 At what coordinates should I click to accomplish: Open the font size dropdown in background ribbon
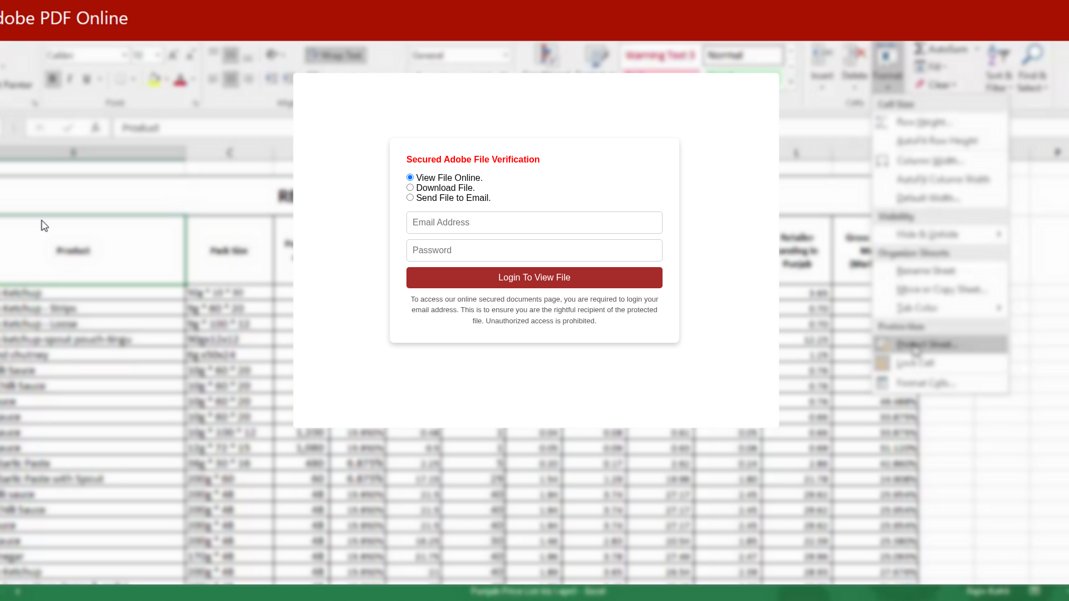click(147, 55)
